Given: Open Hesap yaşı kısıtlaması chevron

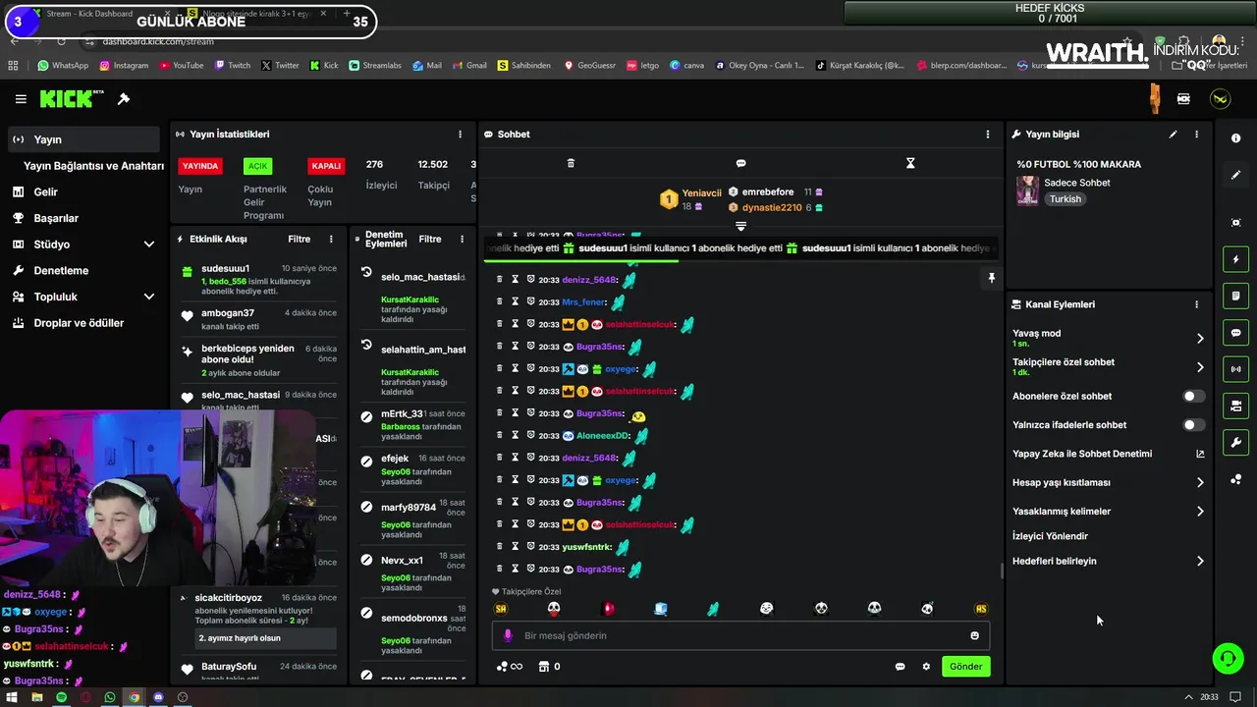Looking at the screenshot, I should [1199, 482].
